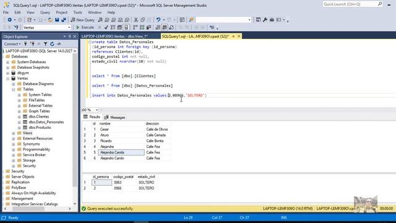Click the Save file icon
The image size is (396, 223).
pos(57,20)
